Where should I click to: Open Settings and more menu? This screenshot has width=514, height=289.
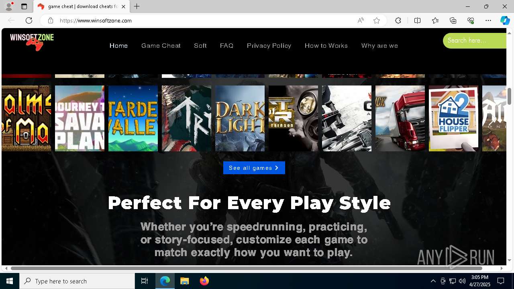[488, 20]
